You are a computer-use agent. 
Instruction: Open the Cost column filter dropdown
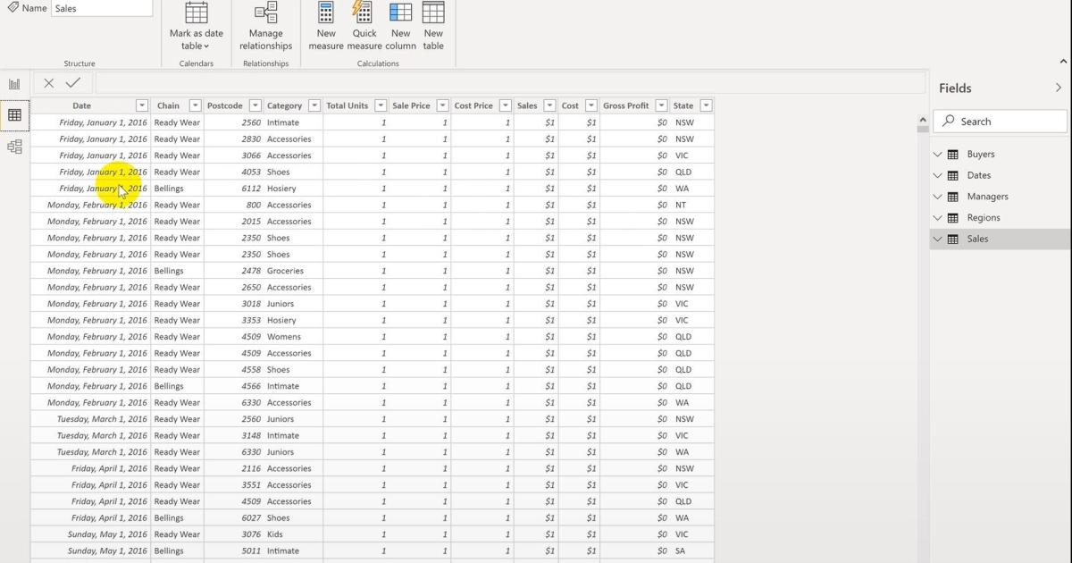point(590,105)
